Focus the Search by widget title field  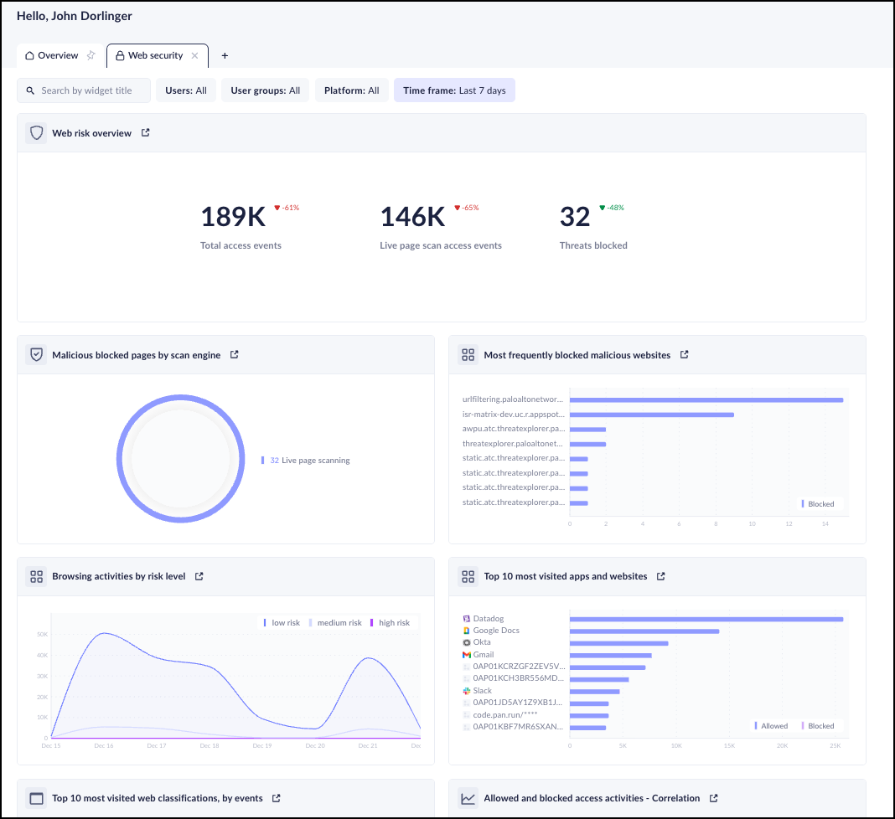[x=91, y=90]
